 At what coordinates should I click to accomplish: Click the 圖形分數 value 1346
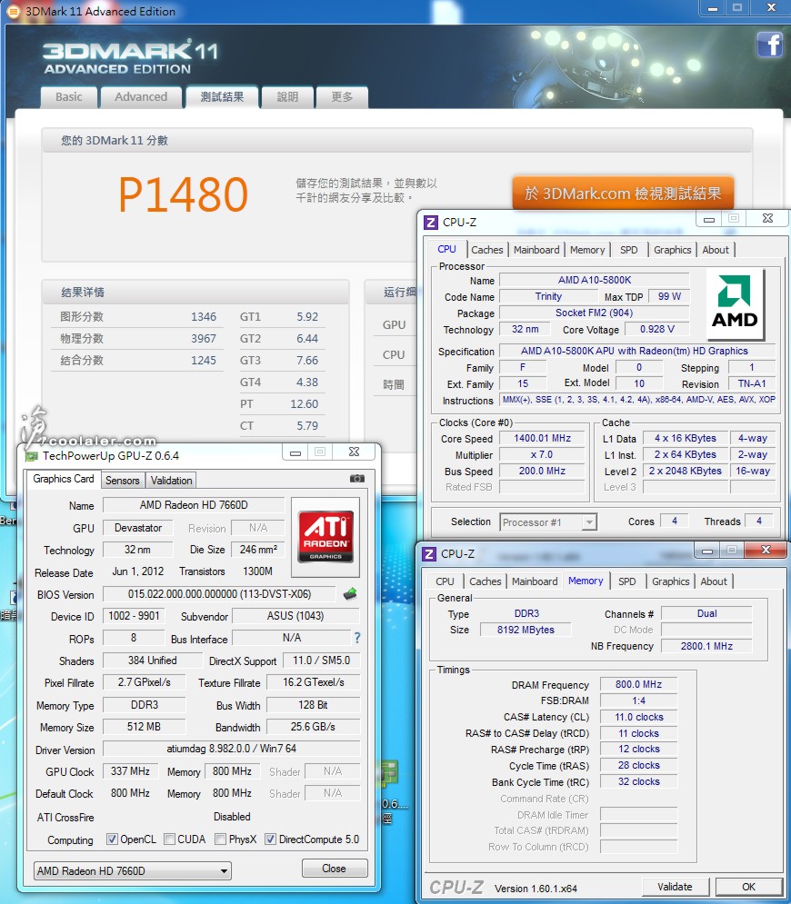point(204,316)
